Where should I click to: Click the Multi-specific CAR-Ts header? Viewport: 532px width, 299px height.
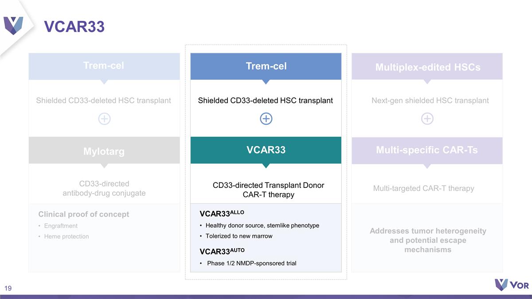427,151
